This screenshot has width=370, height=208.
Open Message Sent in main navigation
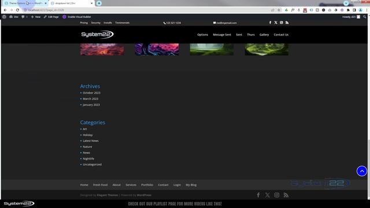click(x=222, y=35)
